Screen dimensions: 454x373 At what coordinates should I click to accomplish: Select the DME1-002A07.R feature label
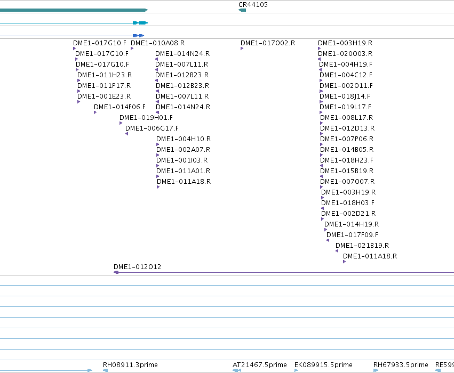click(x=184, y=150)
